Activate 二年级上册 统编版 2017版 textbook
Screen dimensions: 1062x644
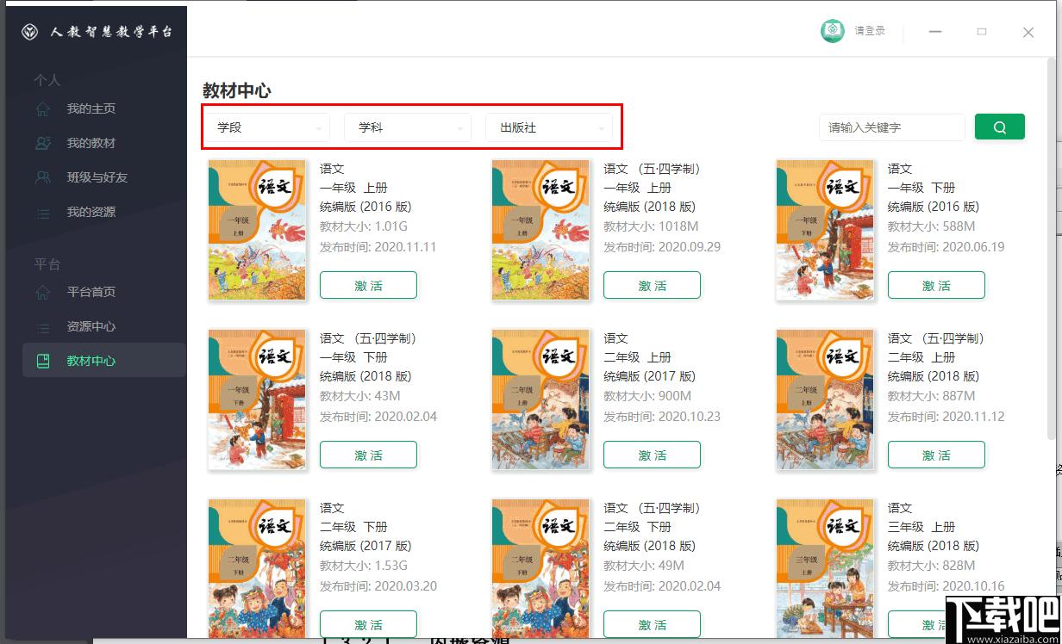(652, 455)
